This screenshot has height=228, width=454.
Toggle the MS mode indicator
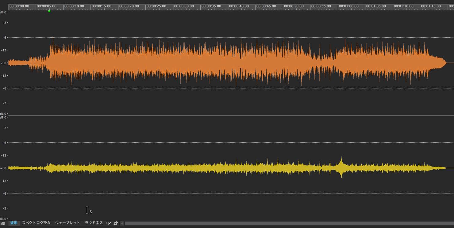pos(3,223)
